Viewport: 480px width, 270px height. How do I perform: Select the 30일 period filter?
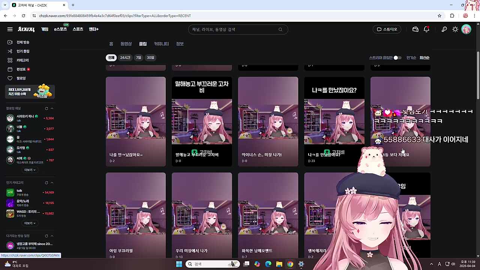(x=150, y=58)
